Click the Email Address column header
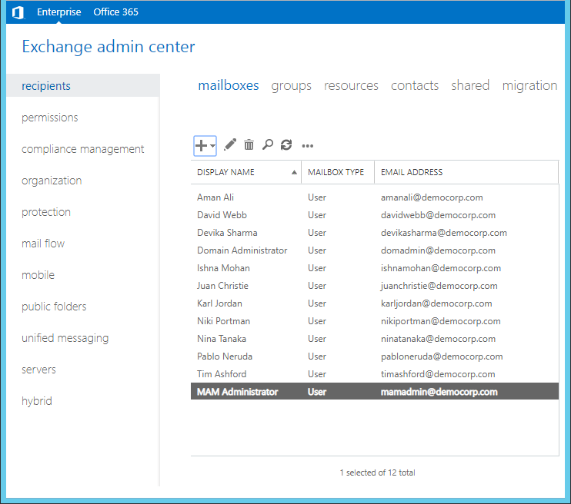The image size is (571, 504). 412,172
